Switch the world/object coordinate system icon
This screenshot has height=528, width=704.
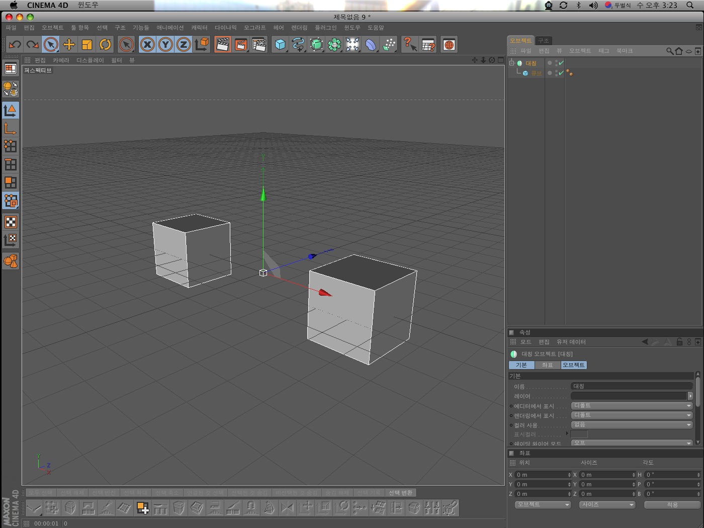click(202, 45)
